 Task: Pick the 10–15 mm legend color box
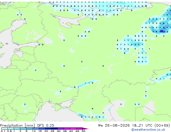coord(36,128)
